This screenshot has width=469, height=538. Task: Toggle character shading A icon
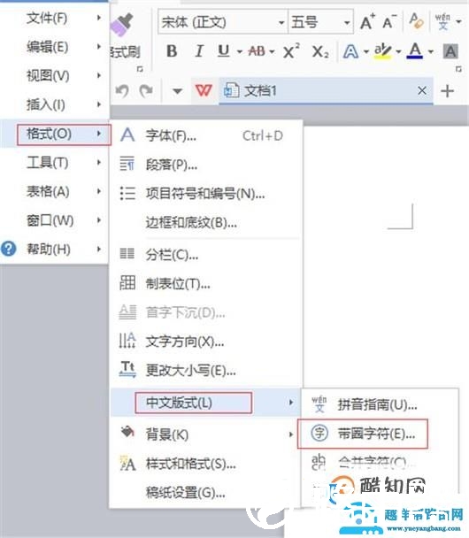pos(450,51)
